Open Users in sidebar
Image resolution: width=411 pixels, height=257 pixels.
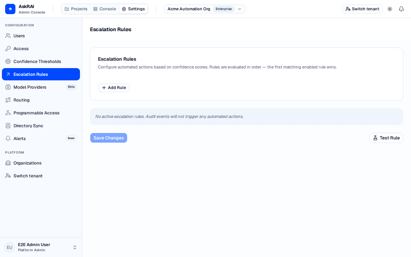41,36
